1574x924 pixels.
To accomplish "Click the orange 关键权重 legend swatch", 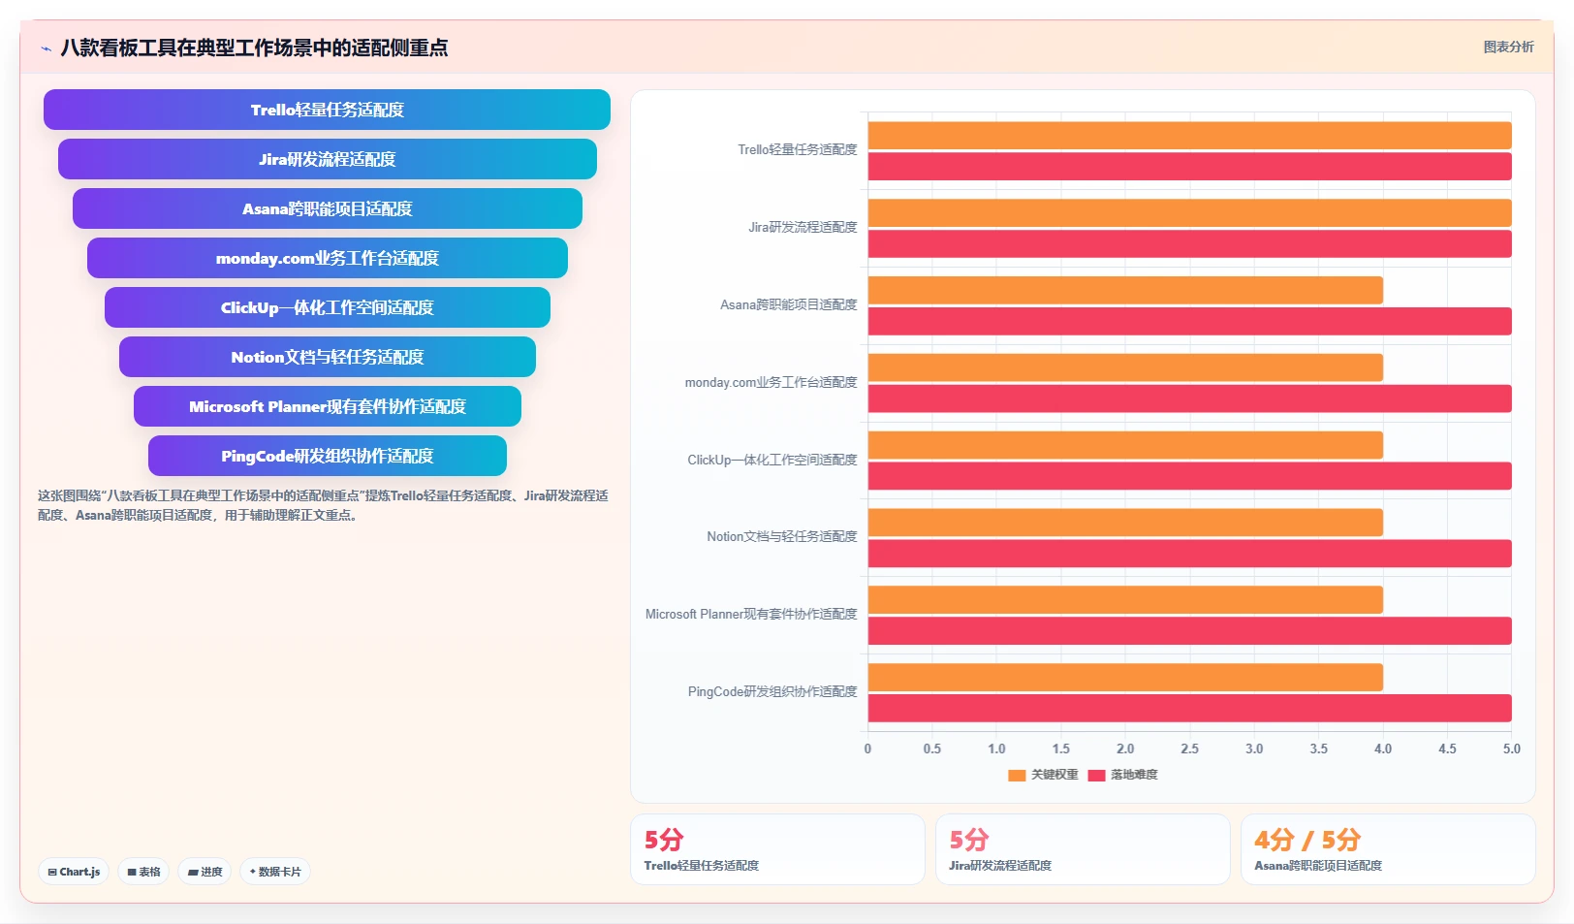I will [1017, 775].
